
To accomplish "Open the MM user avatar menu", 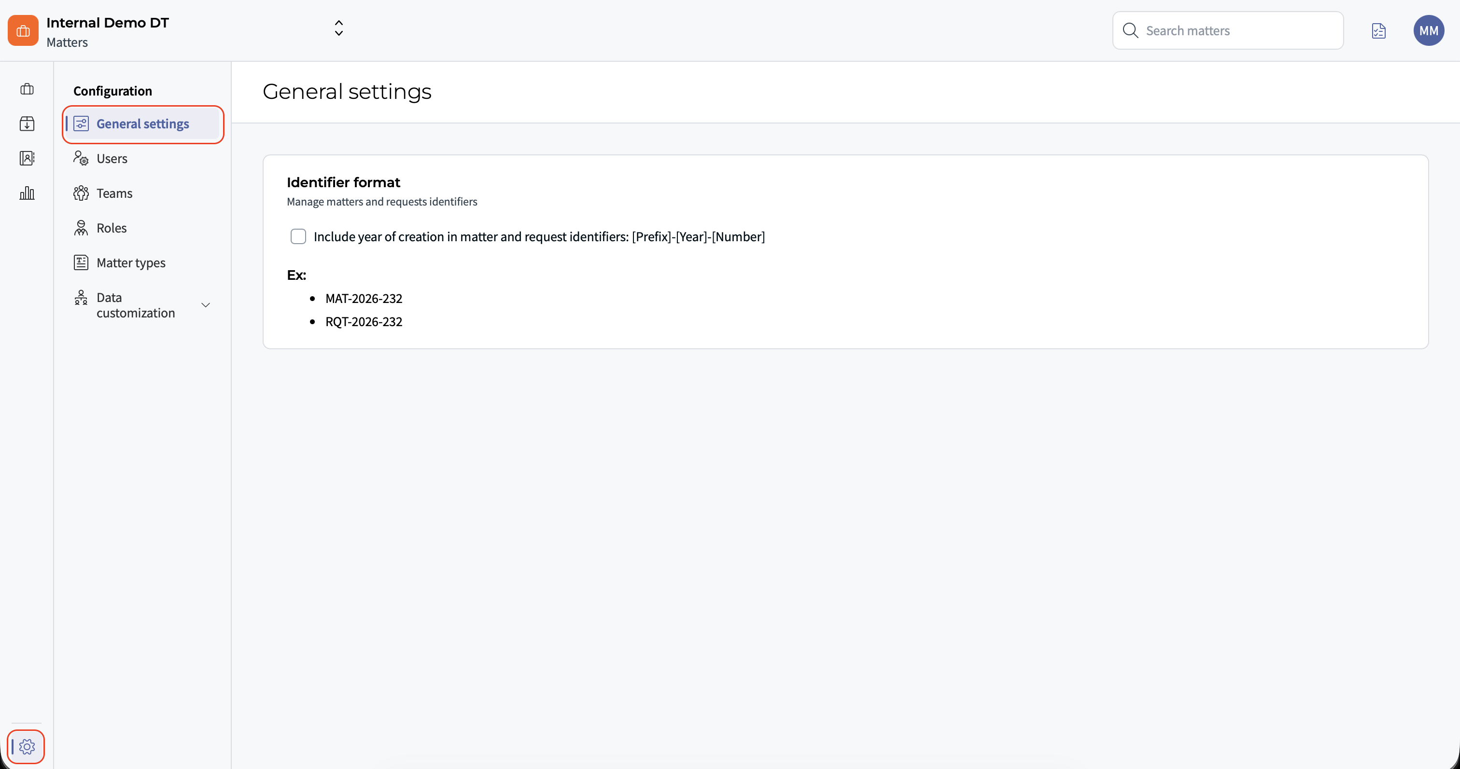I will [1428, 30].
